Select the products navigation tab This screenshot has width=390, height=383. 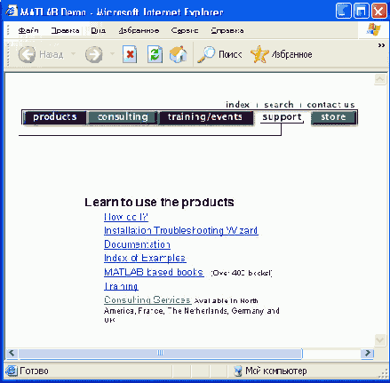54,117
